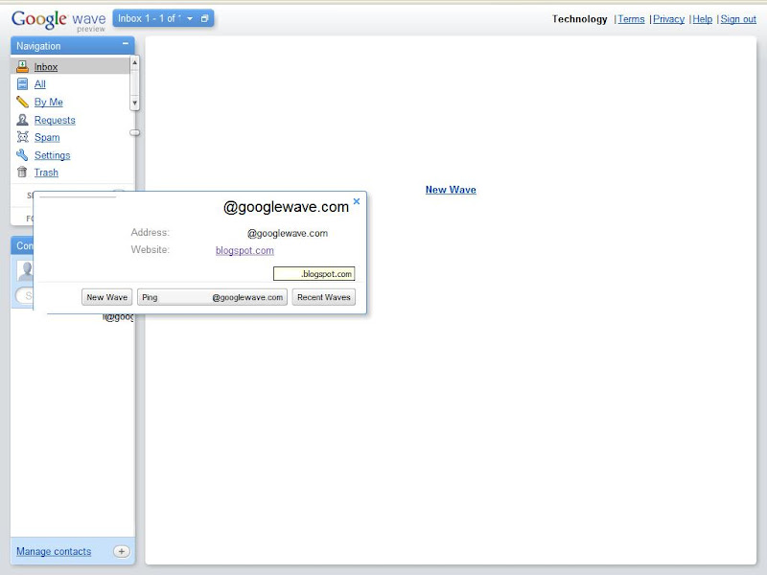The height and width of the screenshot is (575, 767).
Task: Close the contact profile popup
Action: click(x=357, y=201)
